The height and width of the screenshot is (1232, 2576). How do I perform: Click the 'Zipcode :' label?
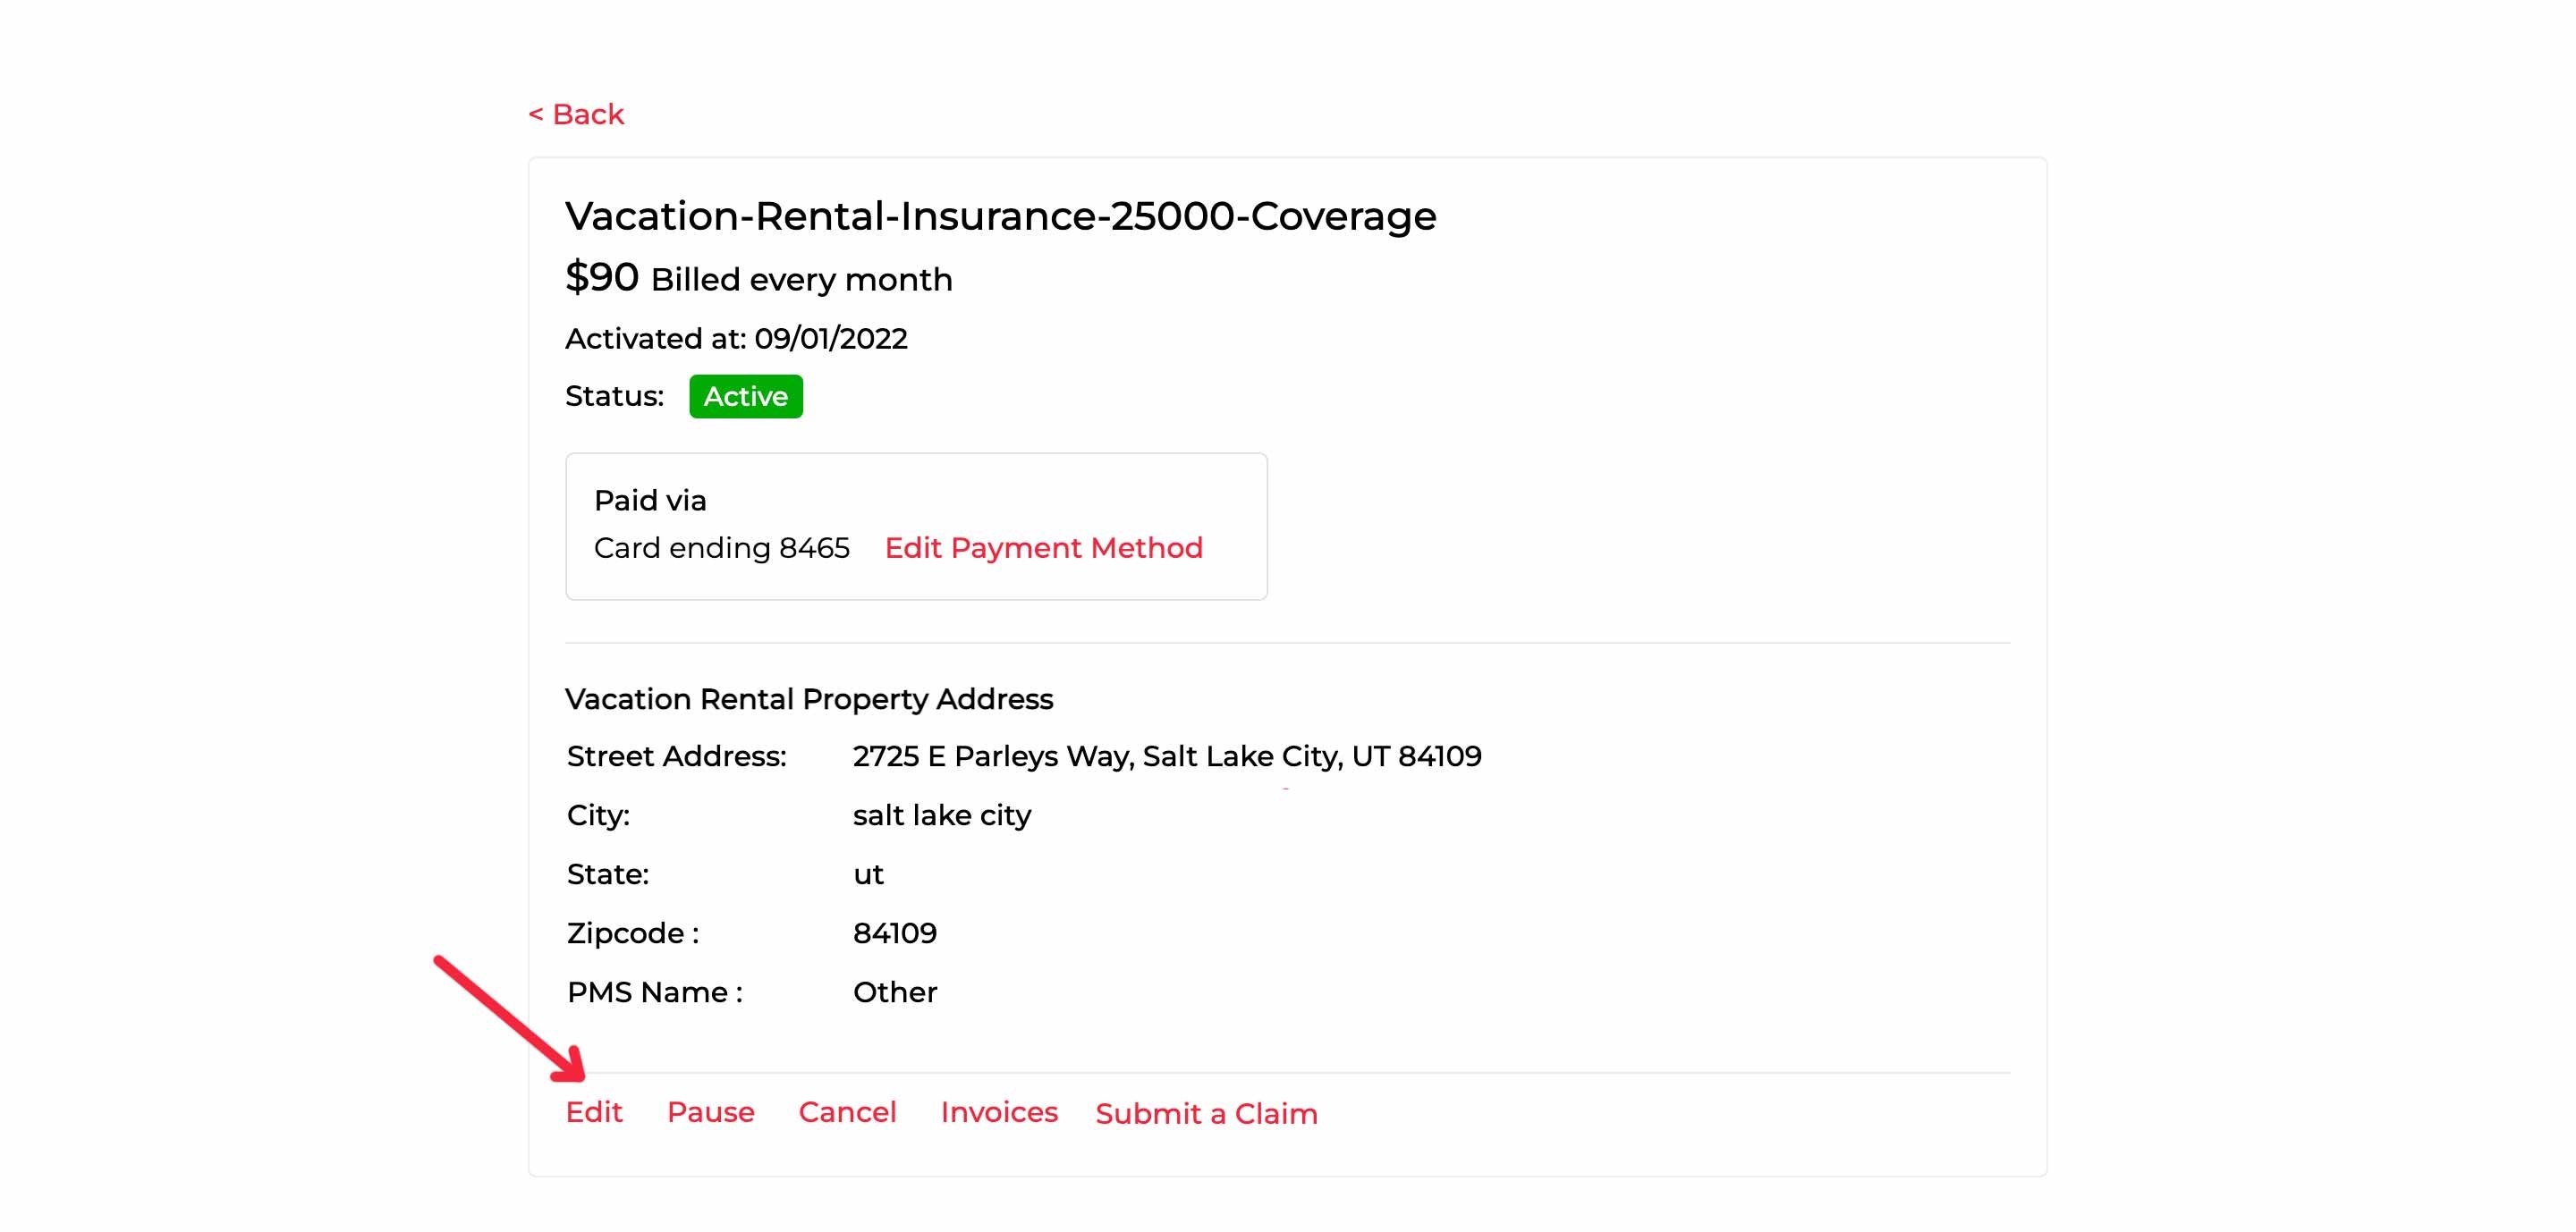click(x=633, y=933)
